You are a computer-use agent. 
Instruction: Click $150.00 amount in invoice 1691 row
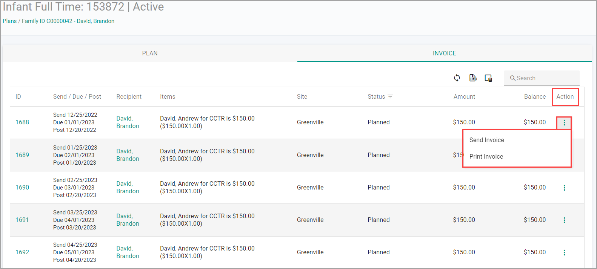coord(464,220)
